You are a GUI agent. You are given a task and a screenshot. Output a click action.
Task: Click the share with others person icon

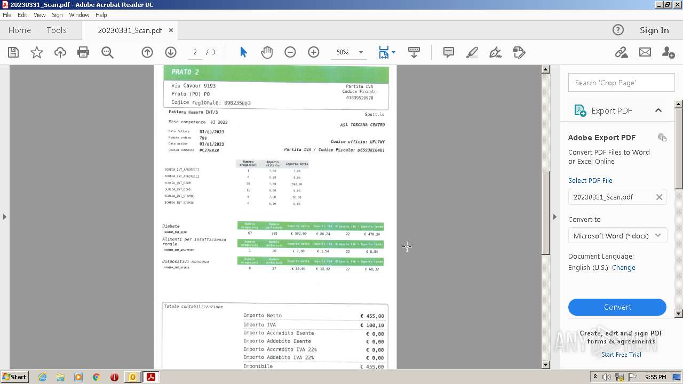(668, 52)
